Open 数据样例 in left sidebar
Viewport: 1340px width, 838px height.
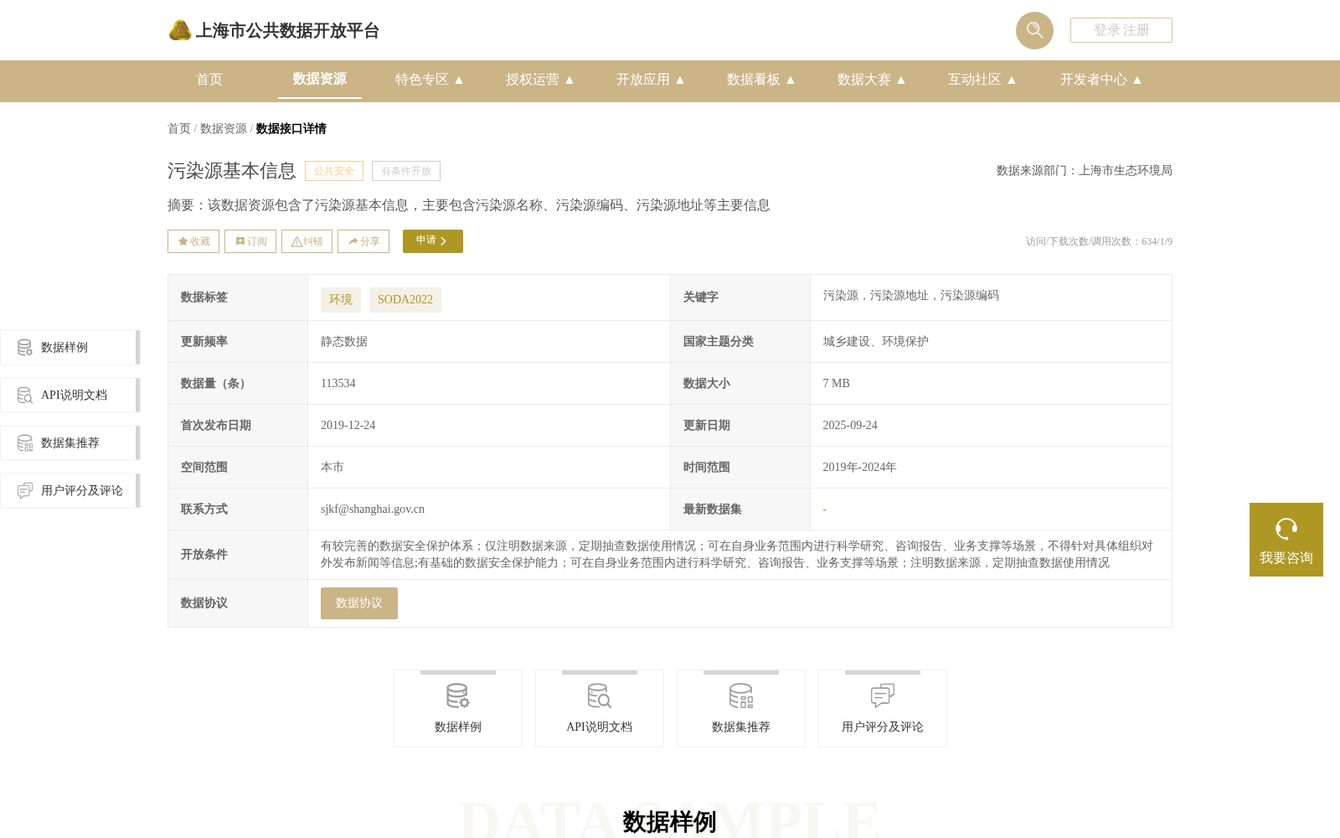[x=70, y=347]
